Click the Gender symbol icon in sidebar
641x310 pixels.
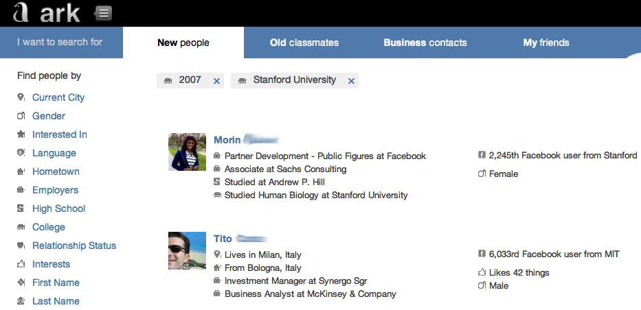[21, 117]
